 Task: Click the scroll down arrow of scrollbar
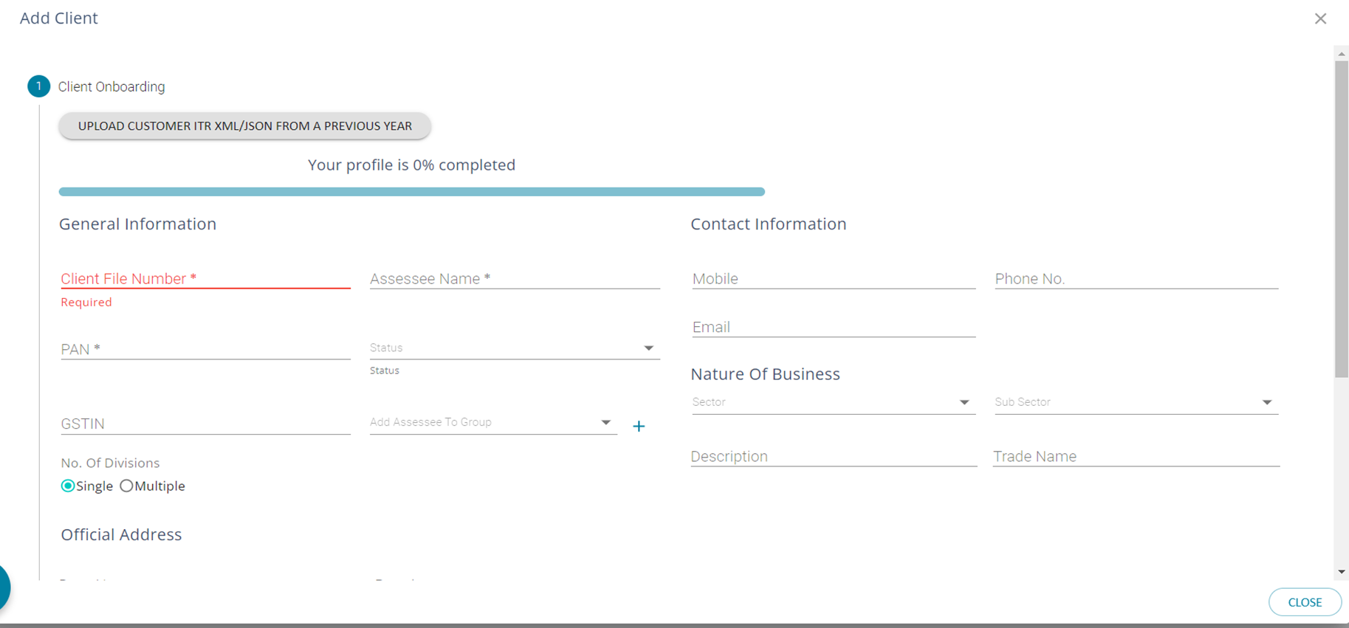pyautogui.click(x=1341, y=572)
